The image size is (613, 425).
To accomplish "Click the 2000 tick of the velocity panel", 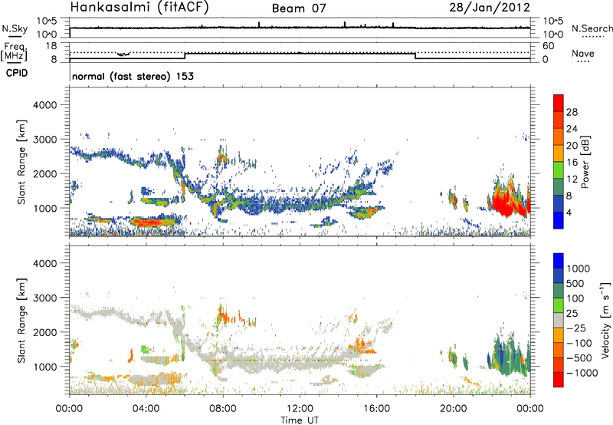I will click(x=44, y=332).
